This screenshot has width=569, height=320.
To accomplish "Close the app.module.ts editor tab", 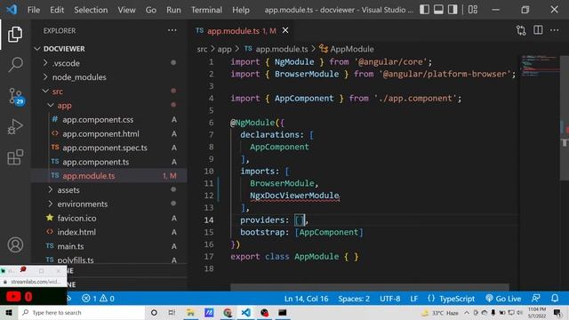I will (x=285, y=30).
